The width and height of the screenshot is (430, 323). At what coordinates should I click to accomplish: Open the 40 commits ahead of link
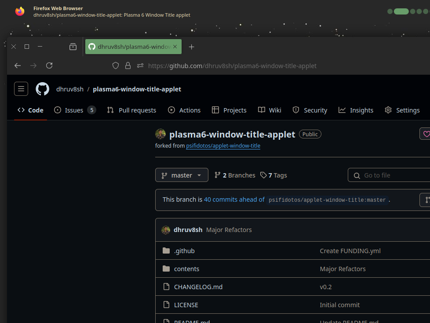pyautogui.click(x=234, y=200)
